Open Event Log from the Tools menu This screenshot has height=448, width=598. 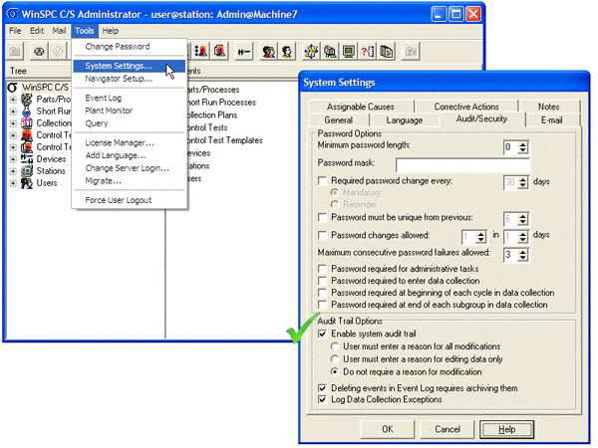[x=103, y=99]
